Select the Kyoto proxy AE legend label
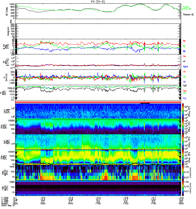The width and height of the screenshot is (196, 209). 186,8
